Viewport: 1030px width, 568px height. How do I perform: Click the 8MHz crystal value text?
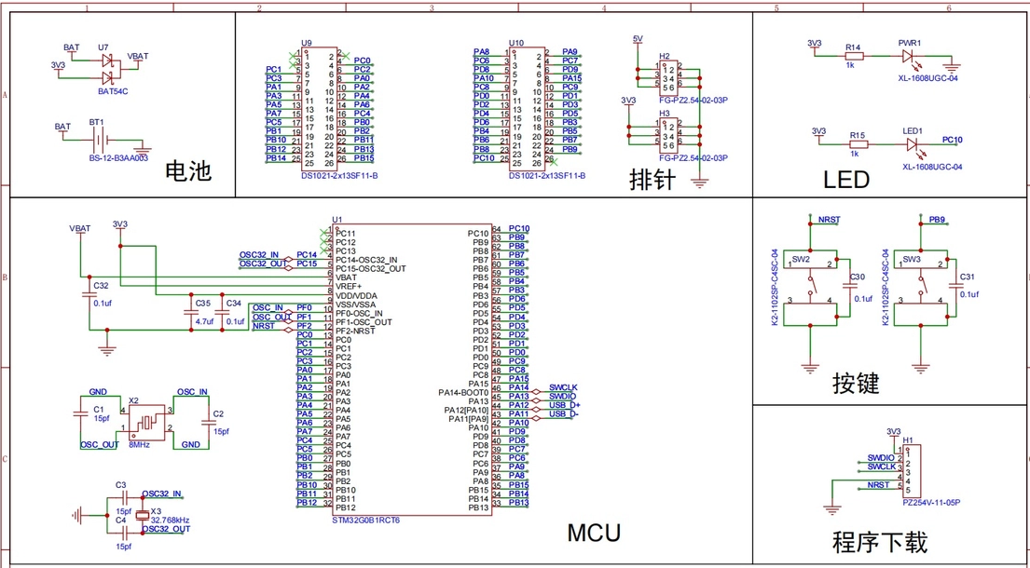141,444
